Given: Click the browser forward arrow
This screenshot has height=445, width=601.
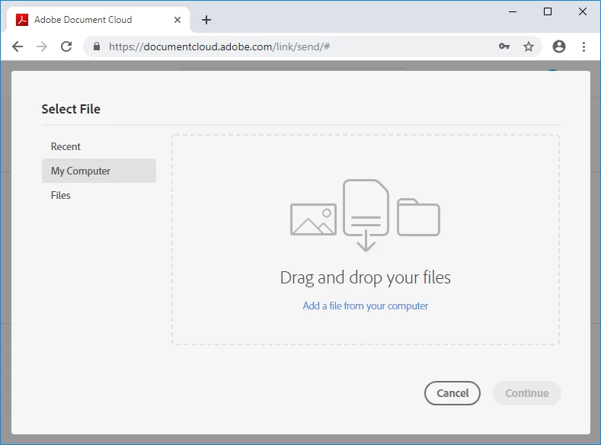Looking at the screenshot, I should pos(42,46).
